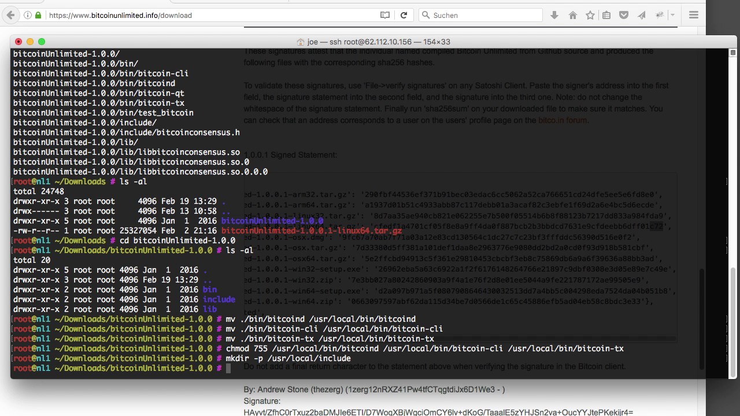Click the 'chmod 755' command line
Viewport: 740px width, 416px height.
click(425, 349)
